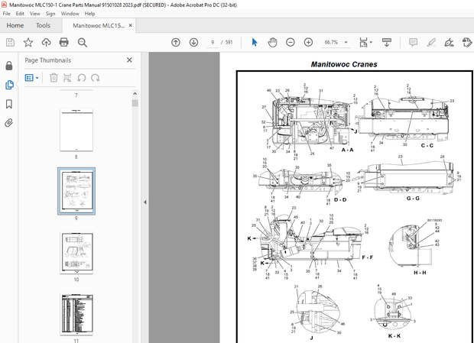
Task: Open the Sign menu
Action: coord(50,14)
